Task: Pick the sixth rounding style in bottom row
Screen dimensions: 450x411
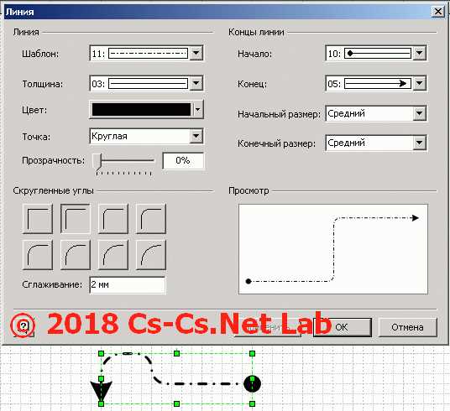Action: (x=76, y=255)
